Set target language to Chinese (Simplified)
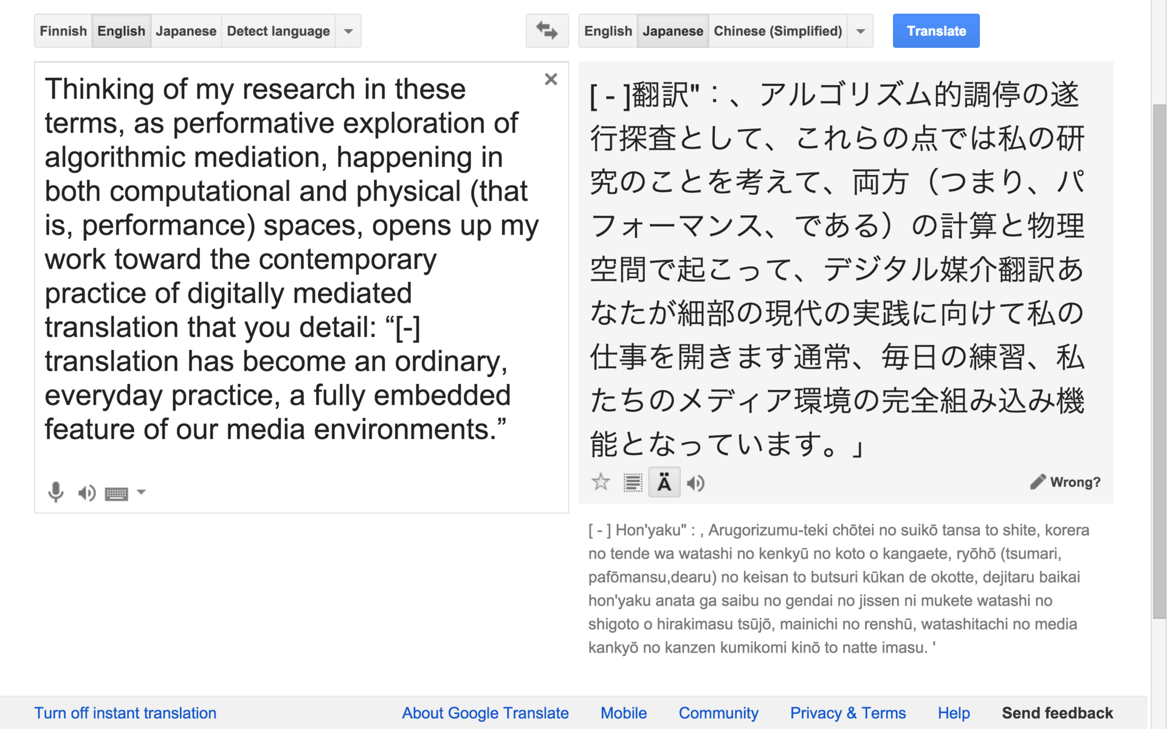 pos(777,31)
